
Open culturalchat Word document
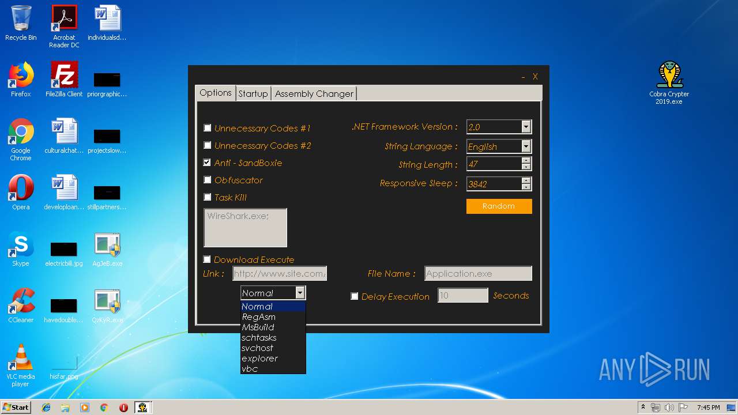(x=64, y=136)
